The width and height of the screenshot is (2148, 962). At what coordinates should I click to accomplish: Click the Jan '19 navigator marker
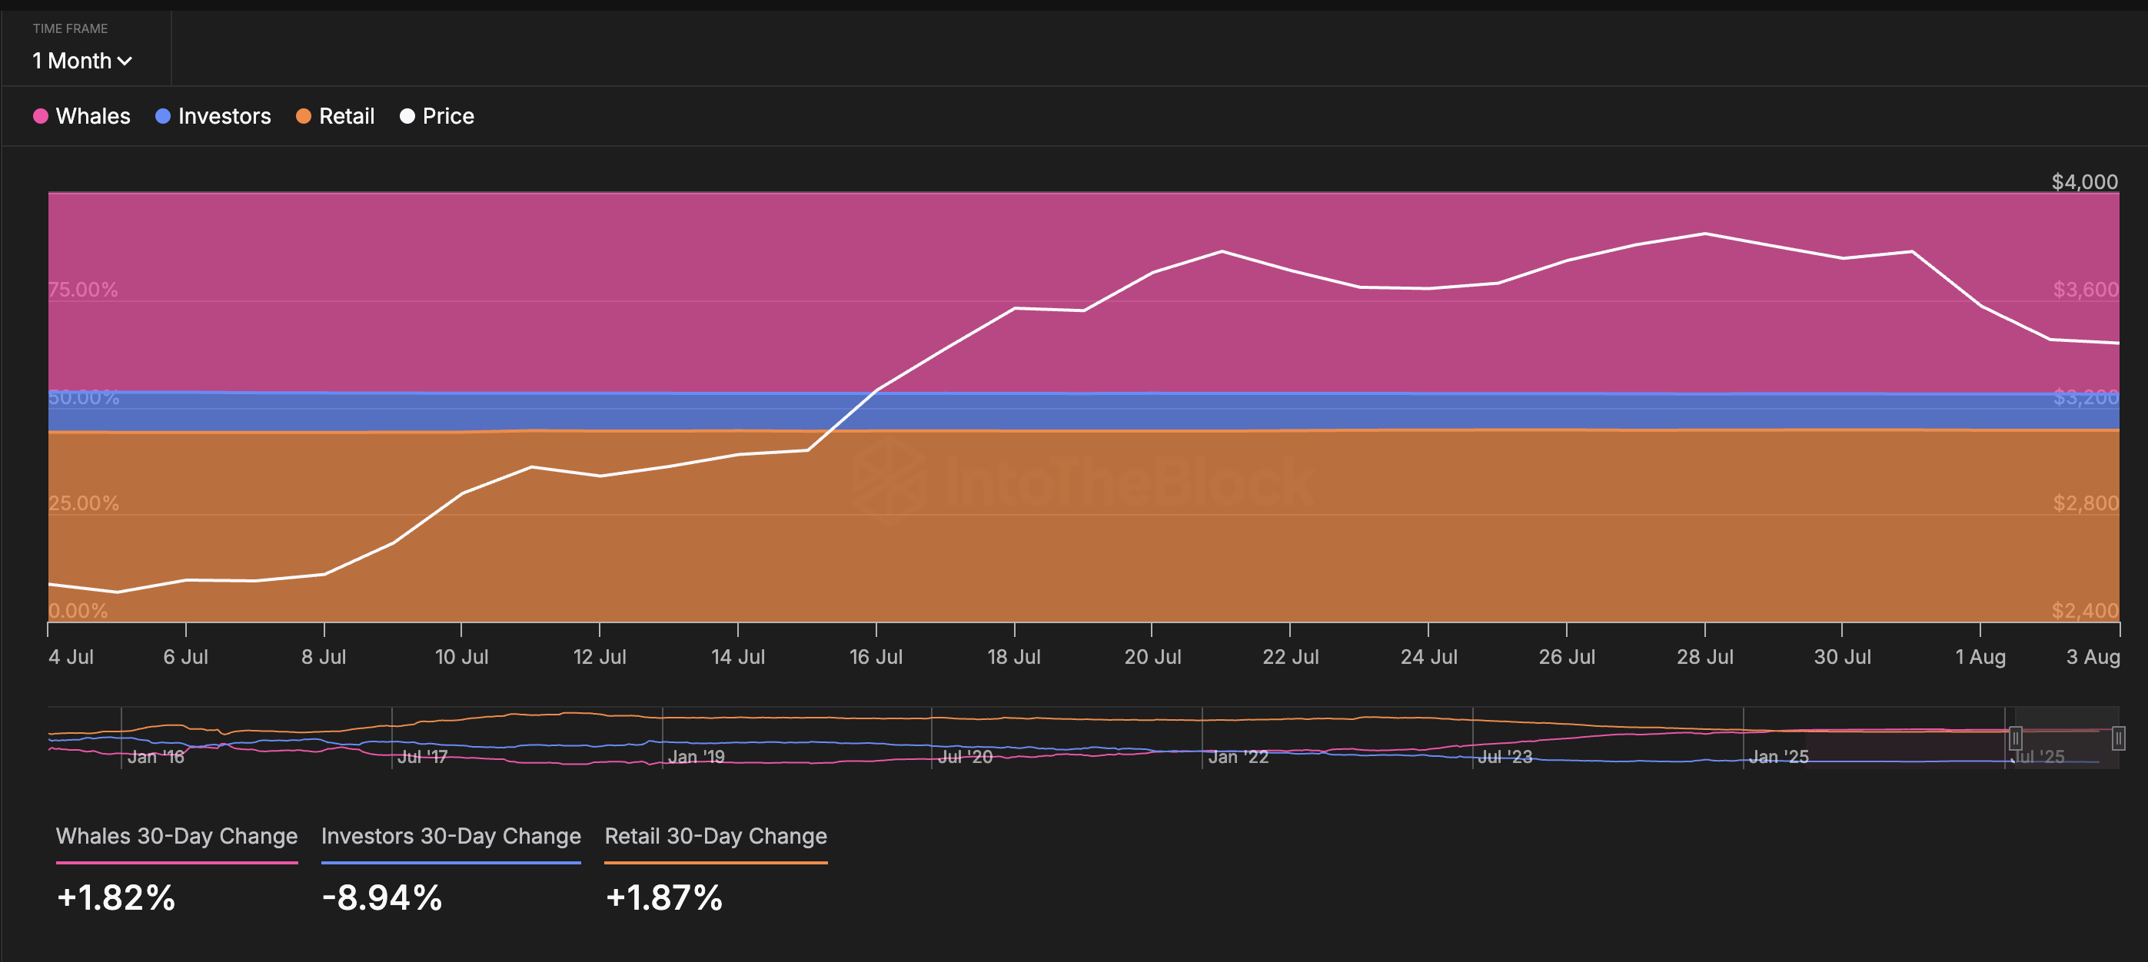pyautogui.click(x=696, y=756)
